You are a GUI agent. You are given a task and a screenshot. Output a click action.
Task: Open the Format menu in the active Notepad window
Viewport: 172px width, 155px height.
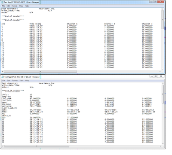[x=15, y=6]
